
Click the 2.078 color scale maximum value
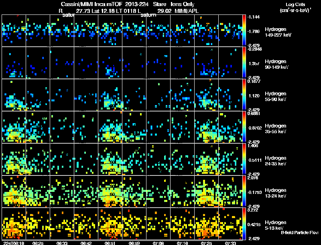pyautogui.click(x=253, y=178)
